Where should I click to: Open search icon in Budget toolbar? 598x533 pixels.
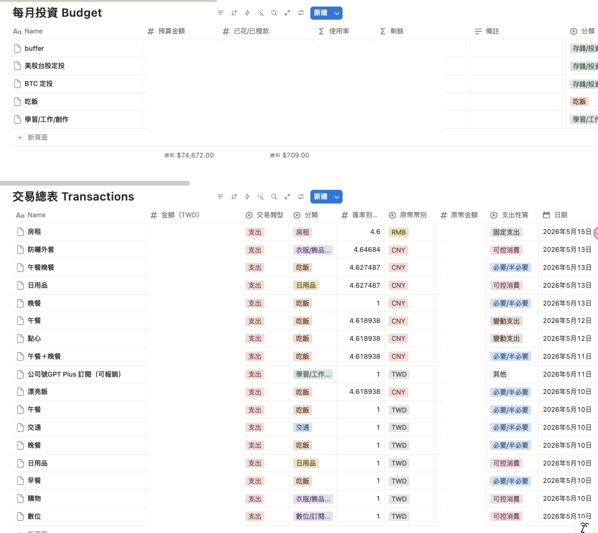click(274, 13)
